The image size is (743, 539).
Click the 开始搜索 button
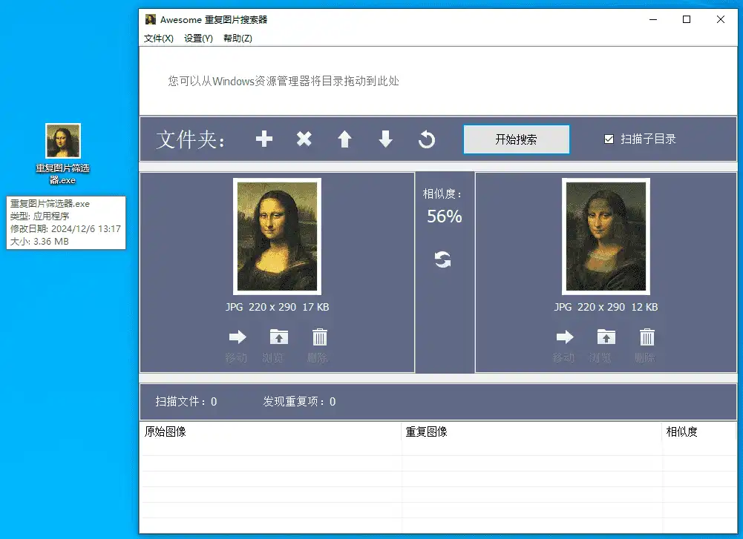pyautogui.click(x=516, y=139)
